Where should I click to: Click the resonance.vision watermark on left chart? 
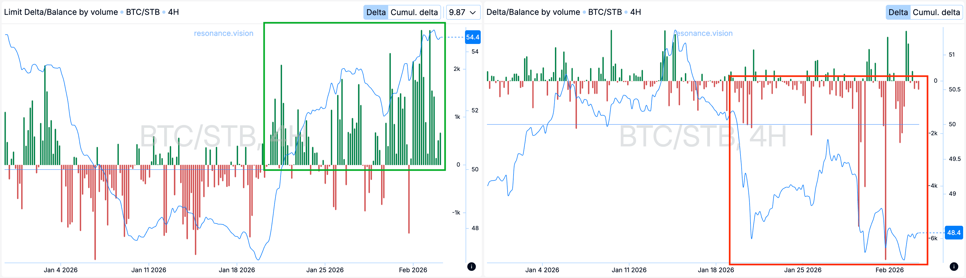(x=224, y=33)
